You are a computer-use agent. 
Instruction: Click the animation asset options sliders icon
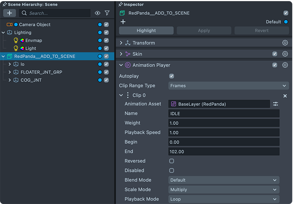click(275, 104)
